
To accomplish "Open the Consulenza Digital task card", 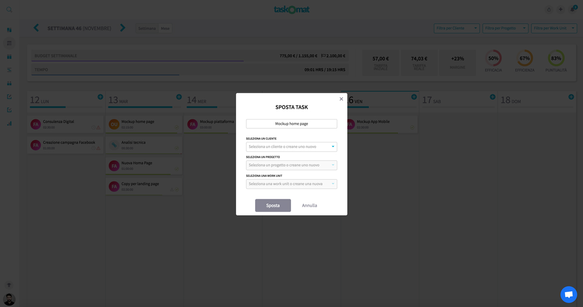I will [65, 124].
